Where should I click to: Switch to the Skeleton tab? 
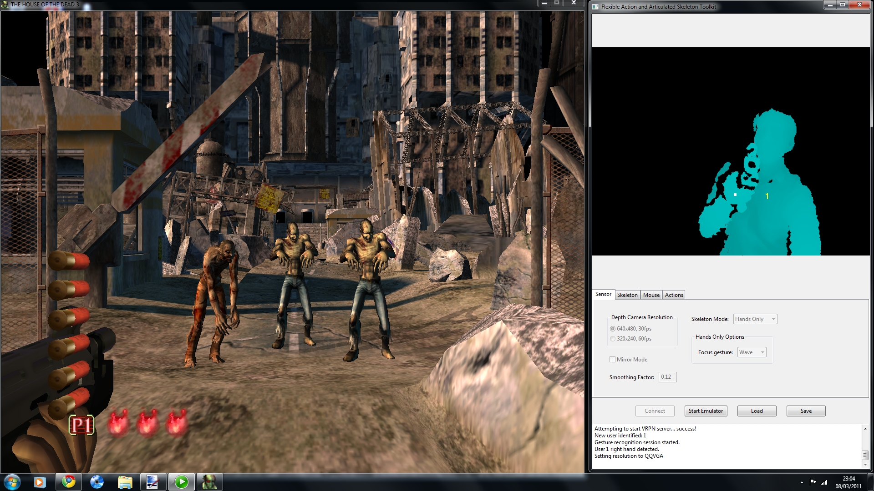[x=627, y=295]
